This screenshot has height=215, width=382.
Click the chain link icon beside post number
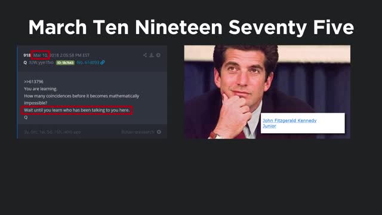(x=103, y=62)
